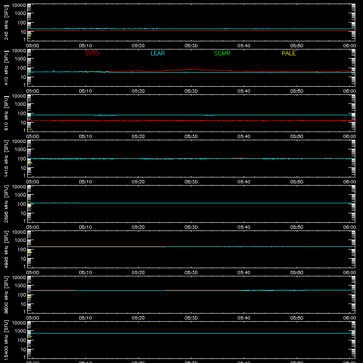363x363 pixels.
Task: Select the 4995 MHz [SFU] axis title
Action: click(6, 249)
